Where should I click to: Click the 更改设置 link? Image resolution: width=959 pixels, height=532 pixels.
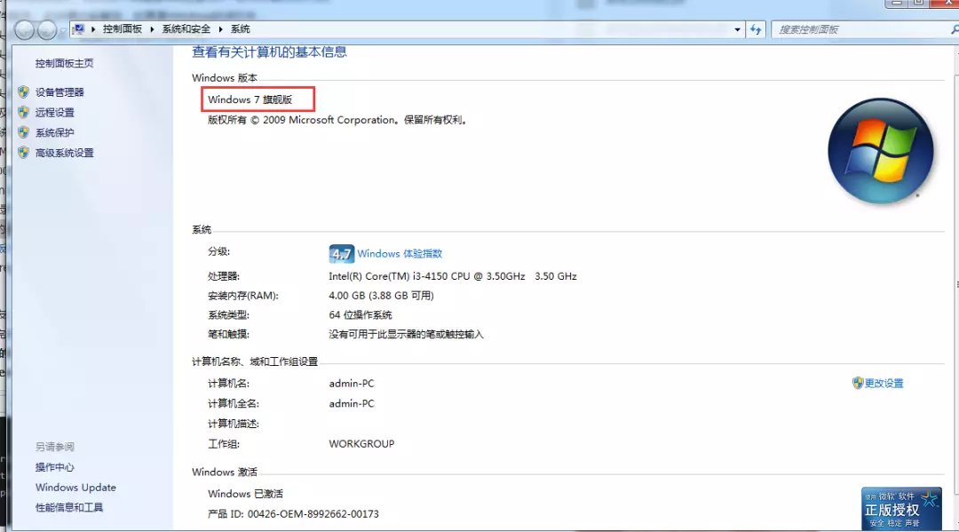tap(884, 384)
